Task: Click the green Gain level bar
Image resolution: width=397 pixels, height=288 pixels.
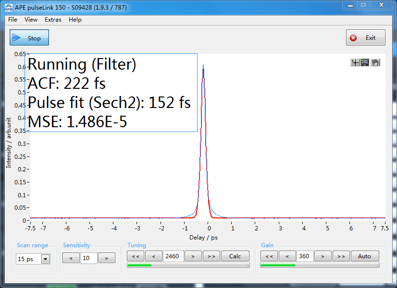Action: [320, 265]
